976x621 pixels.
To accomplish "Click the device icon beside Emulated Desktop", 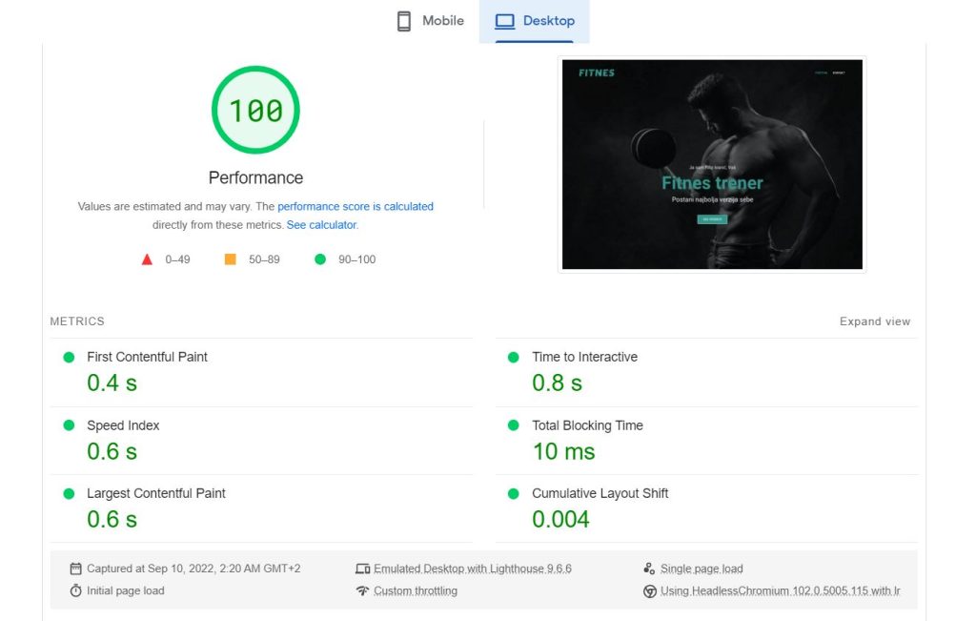I will pos(363,568).
